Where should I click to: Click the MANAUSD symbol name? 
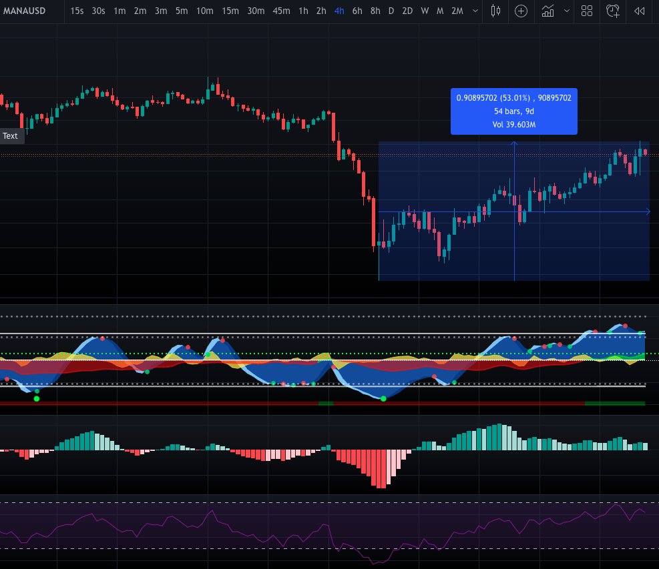[25, 11]
